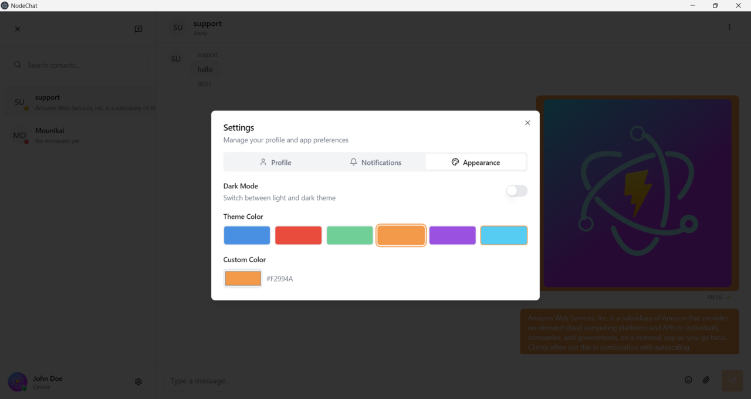This screenshot has height=399, width=751.
Task: Open the sent atom image in chat
Action: click(637, 193)
